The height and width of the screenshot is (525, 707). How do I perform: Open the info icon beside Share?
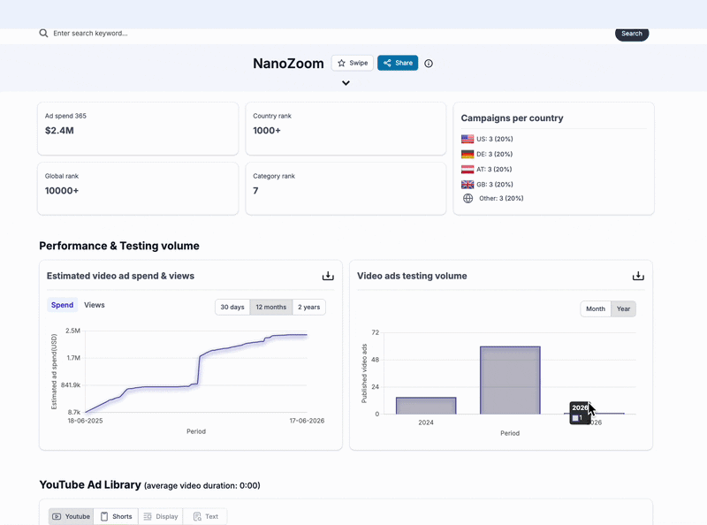pos(429,64)
